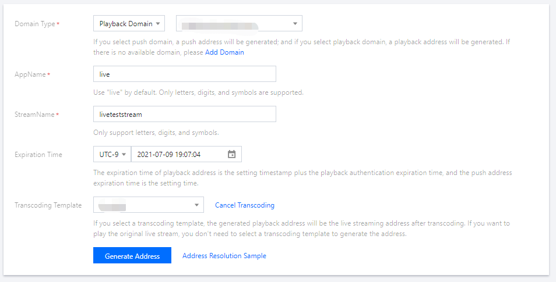Open the calendar date picker icon
556x282 pixels.
(x=231, y=154)
